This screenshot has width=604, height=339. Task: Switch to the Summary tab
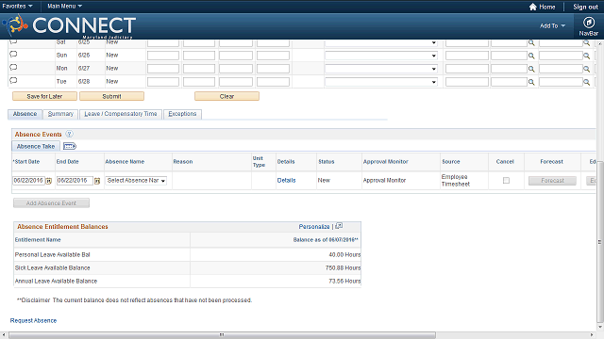(60, 114)
